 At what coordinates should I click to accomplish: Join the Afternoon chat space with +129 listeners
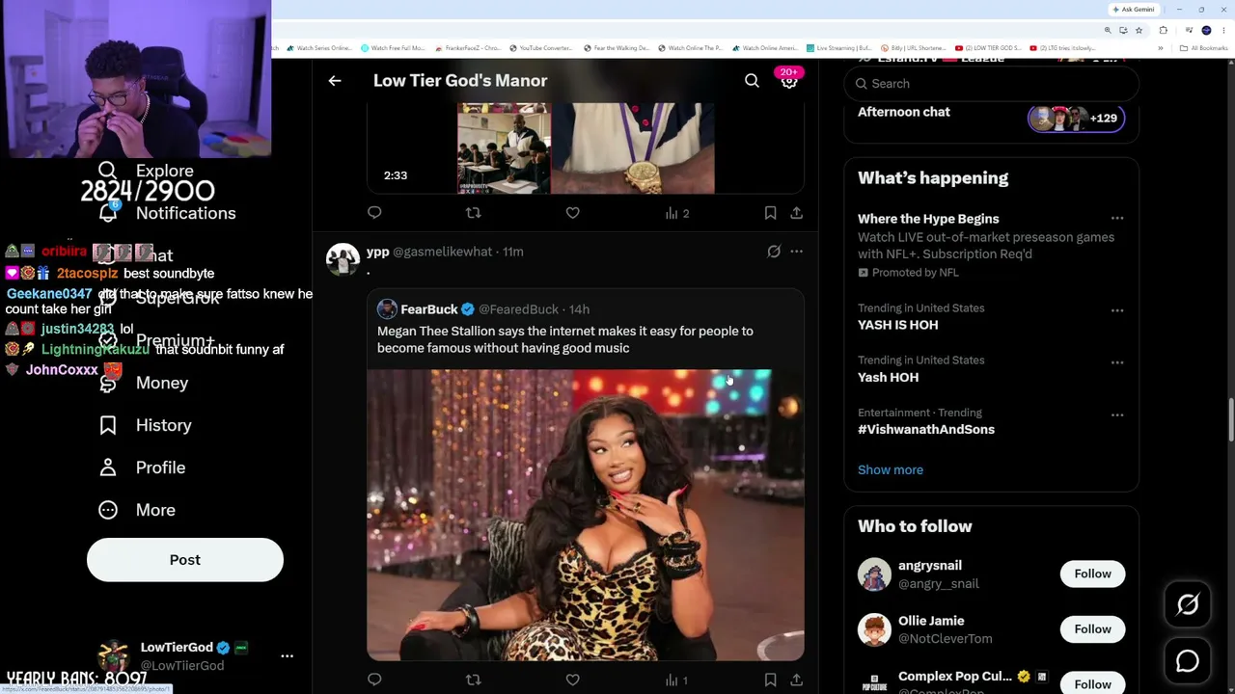(x=1076, y=119)
